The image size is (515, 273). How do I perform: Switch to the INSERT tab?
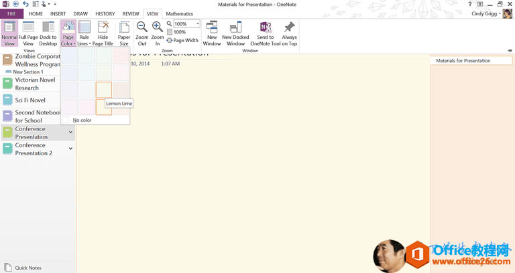[x=58, y=14]
